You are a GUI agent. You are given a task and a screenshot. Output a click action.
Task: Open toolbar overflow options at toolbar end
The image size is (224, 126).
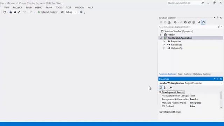[x=84, y=13]
